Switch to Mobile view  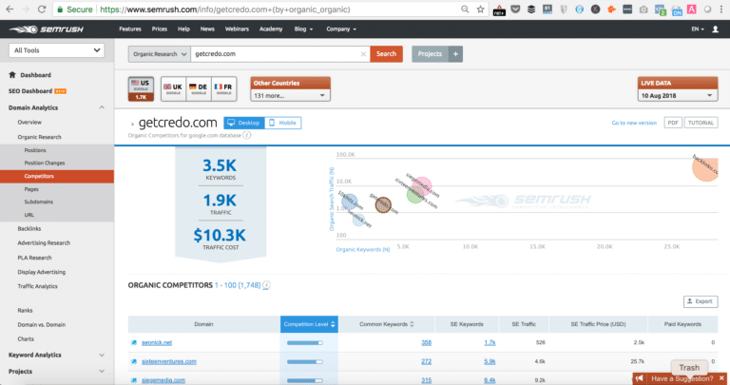(x=283, y=123)
